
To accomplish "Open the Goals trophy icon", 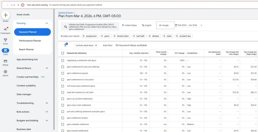I will pos(5,40).
